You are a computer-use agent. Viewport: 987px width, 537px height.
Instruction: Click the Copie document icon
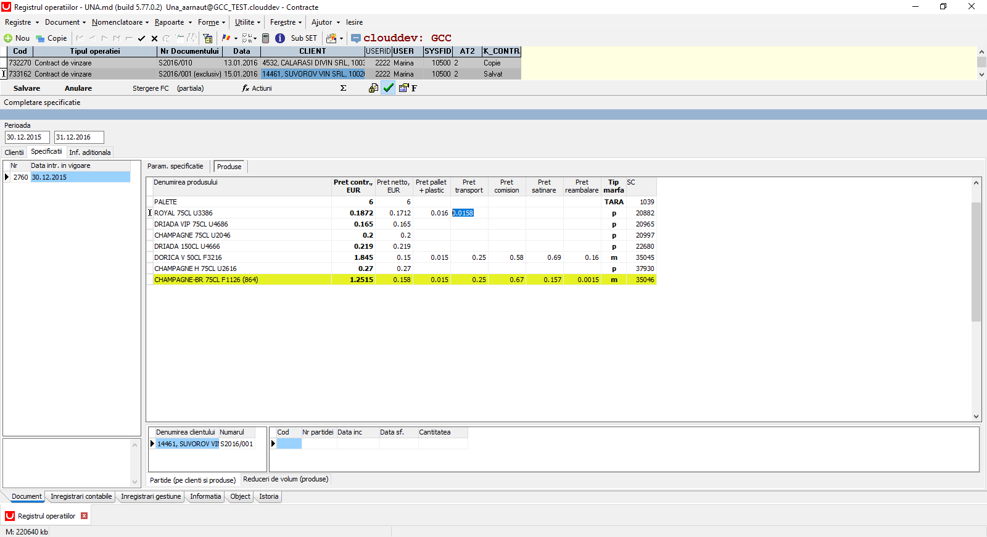pos(40,38)
